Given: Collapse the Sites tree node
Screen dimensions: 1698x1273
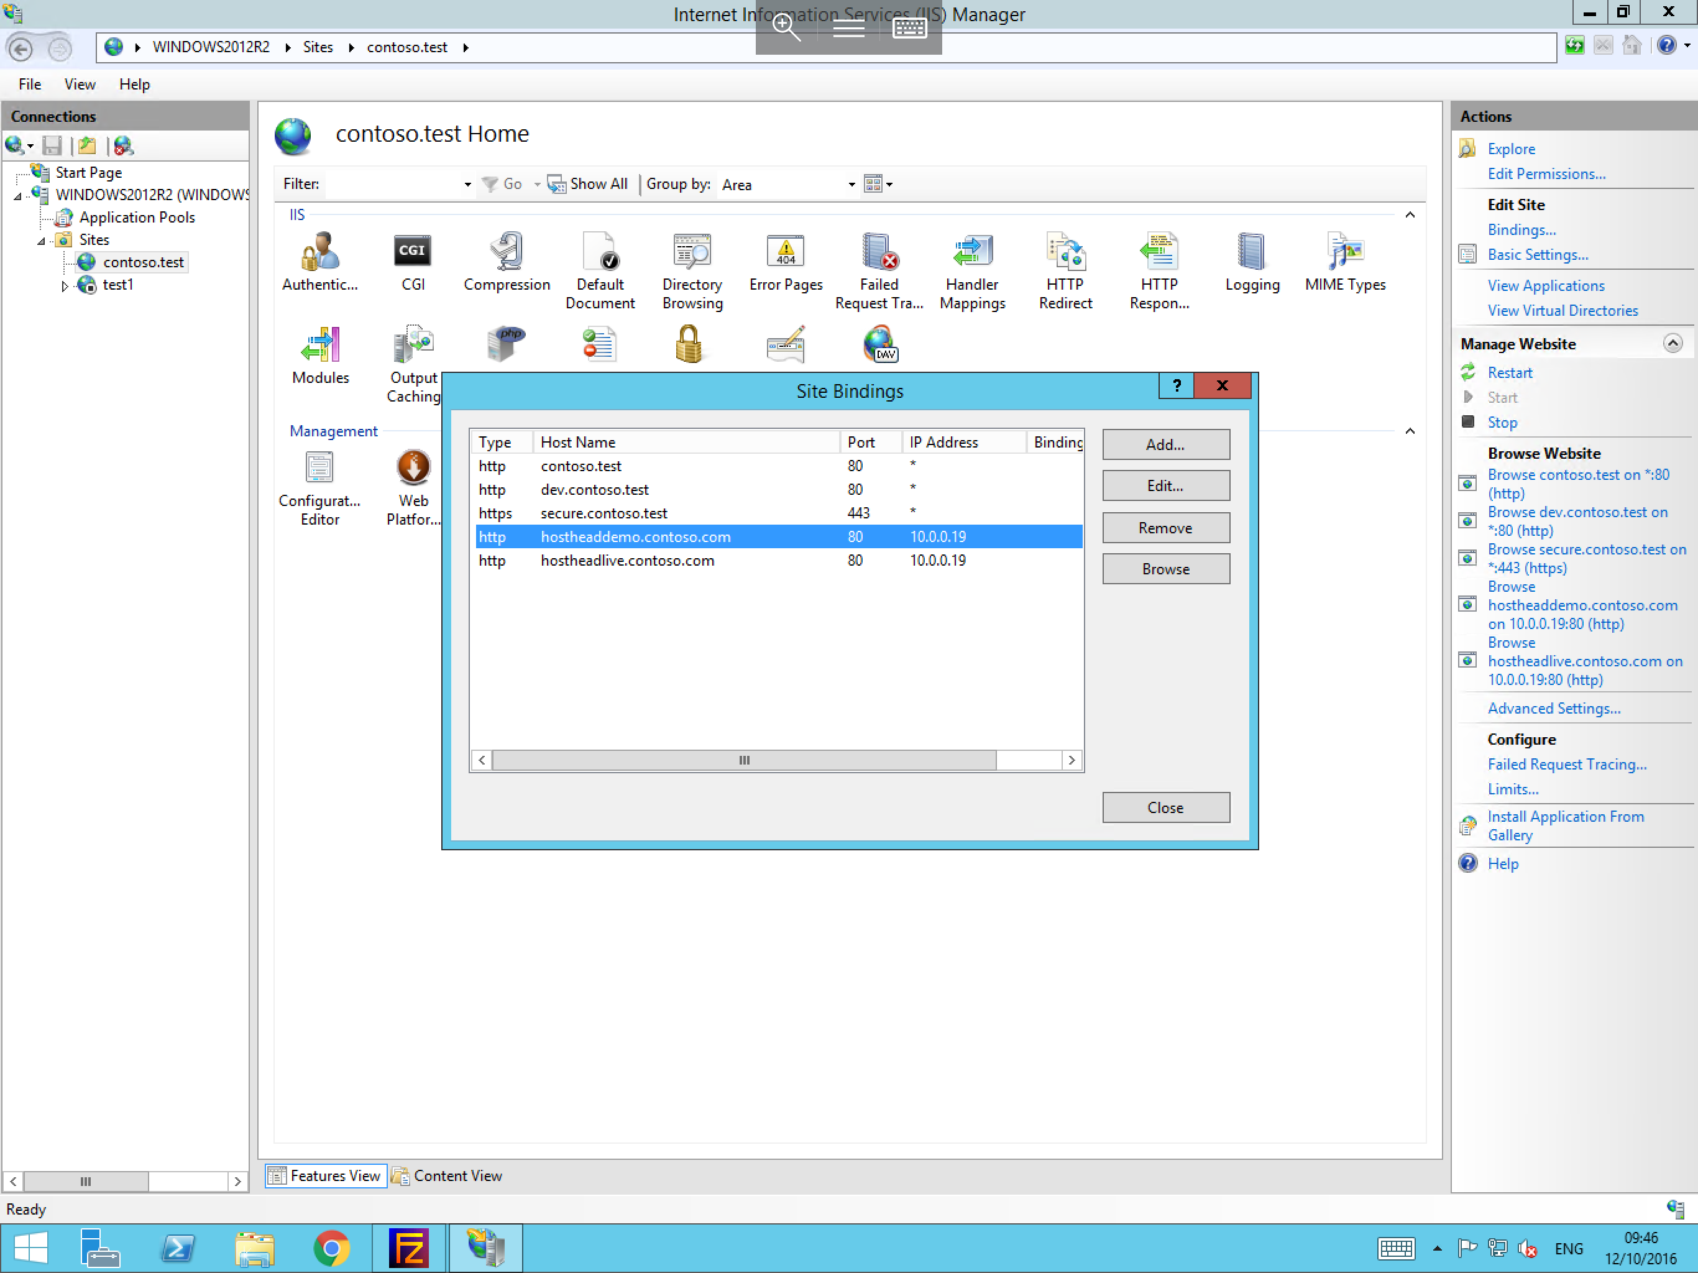Looking at the screenshot, I should click(42, 241).
